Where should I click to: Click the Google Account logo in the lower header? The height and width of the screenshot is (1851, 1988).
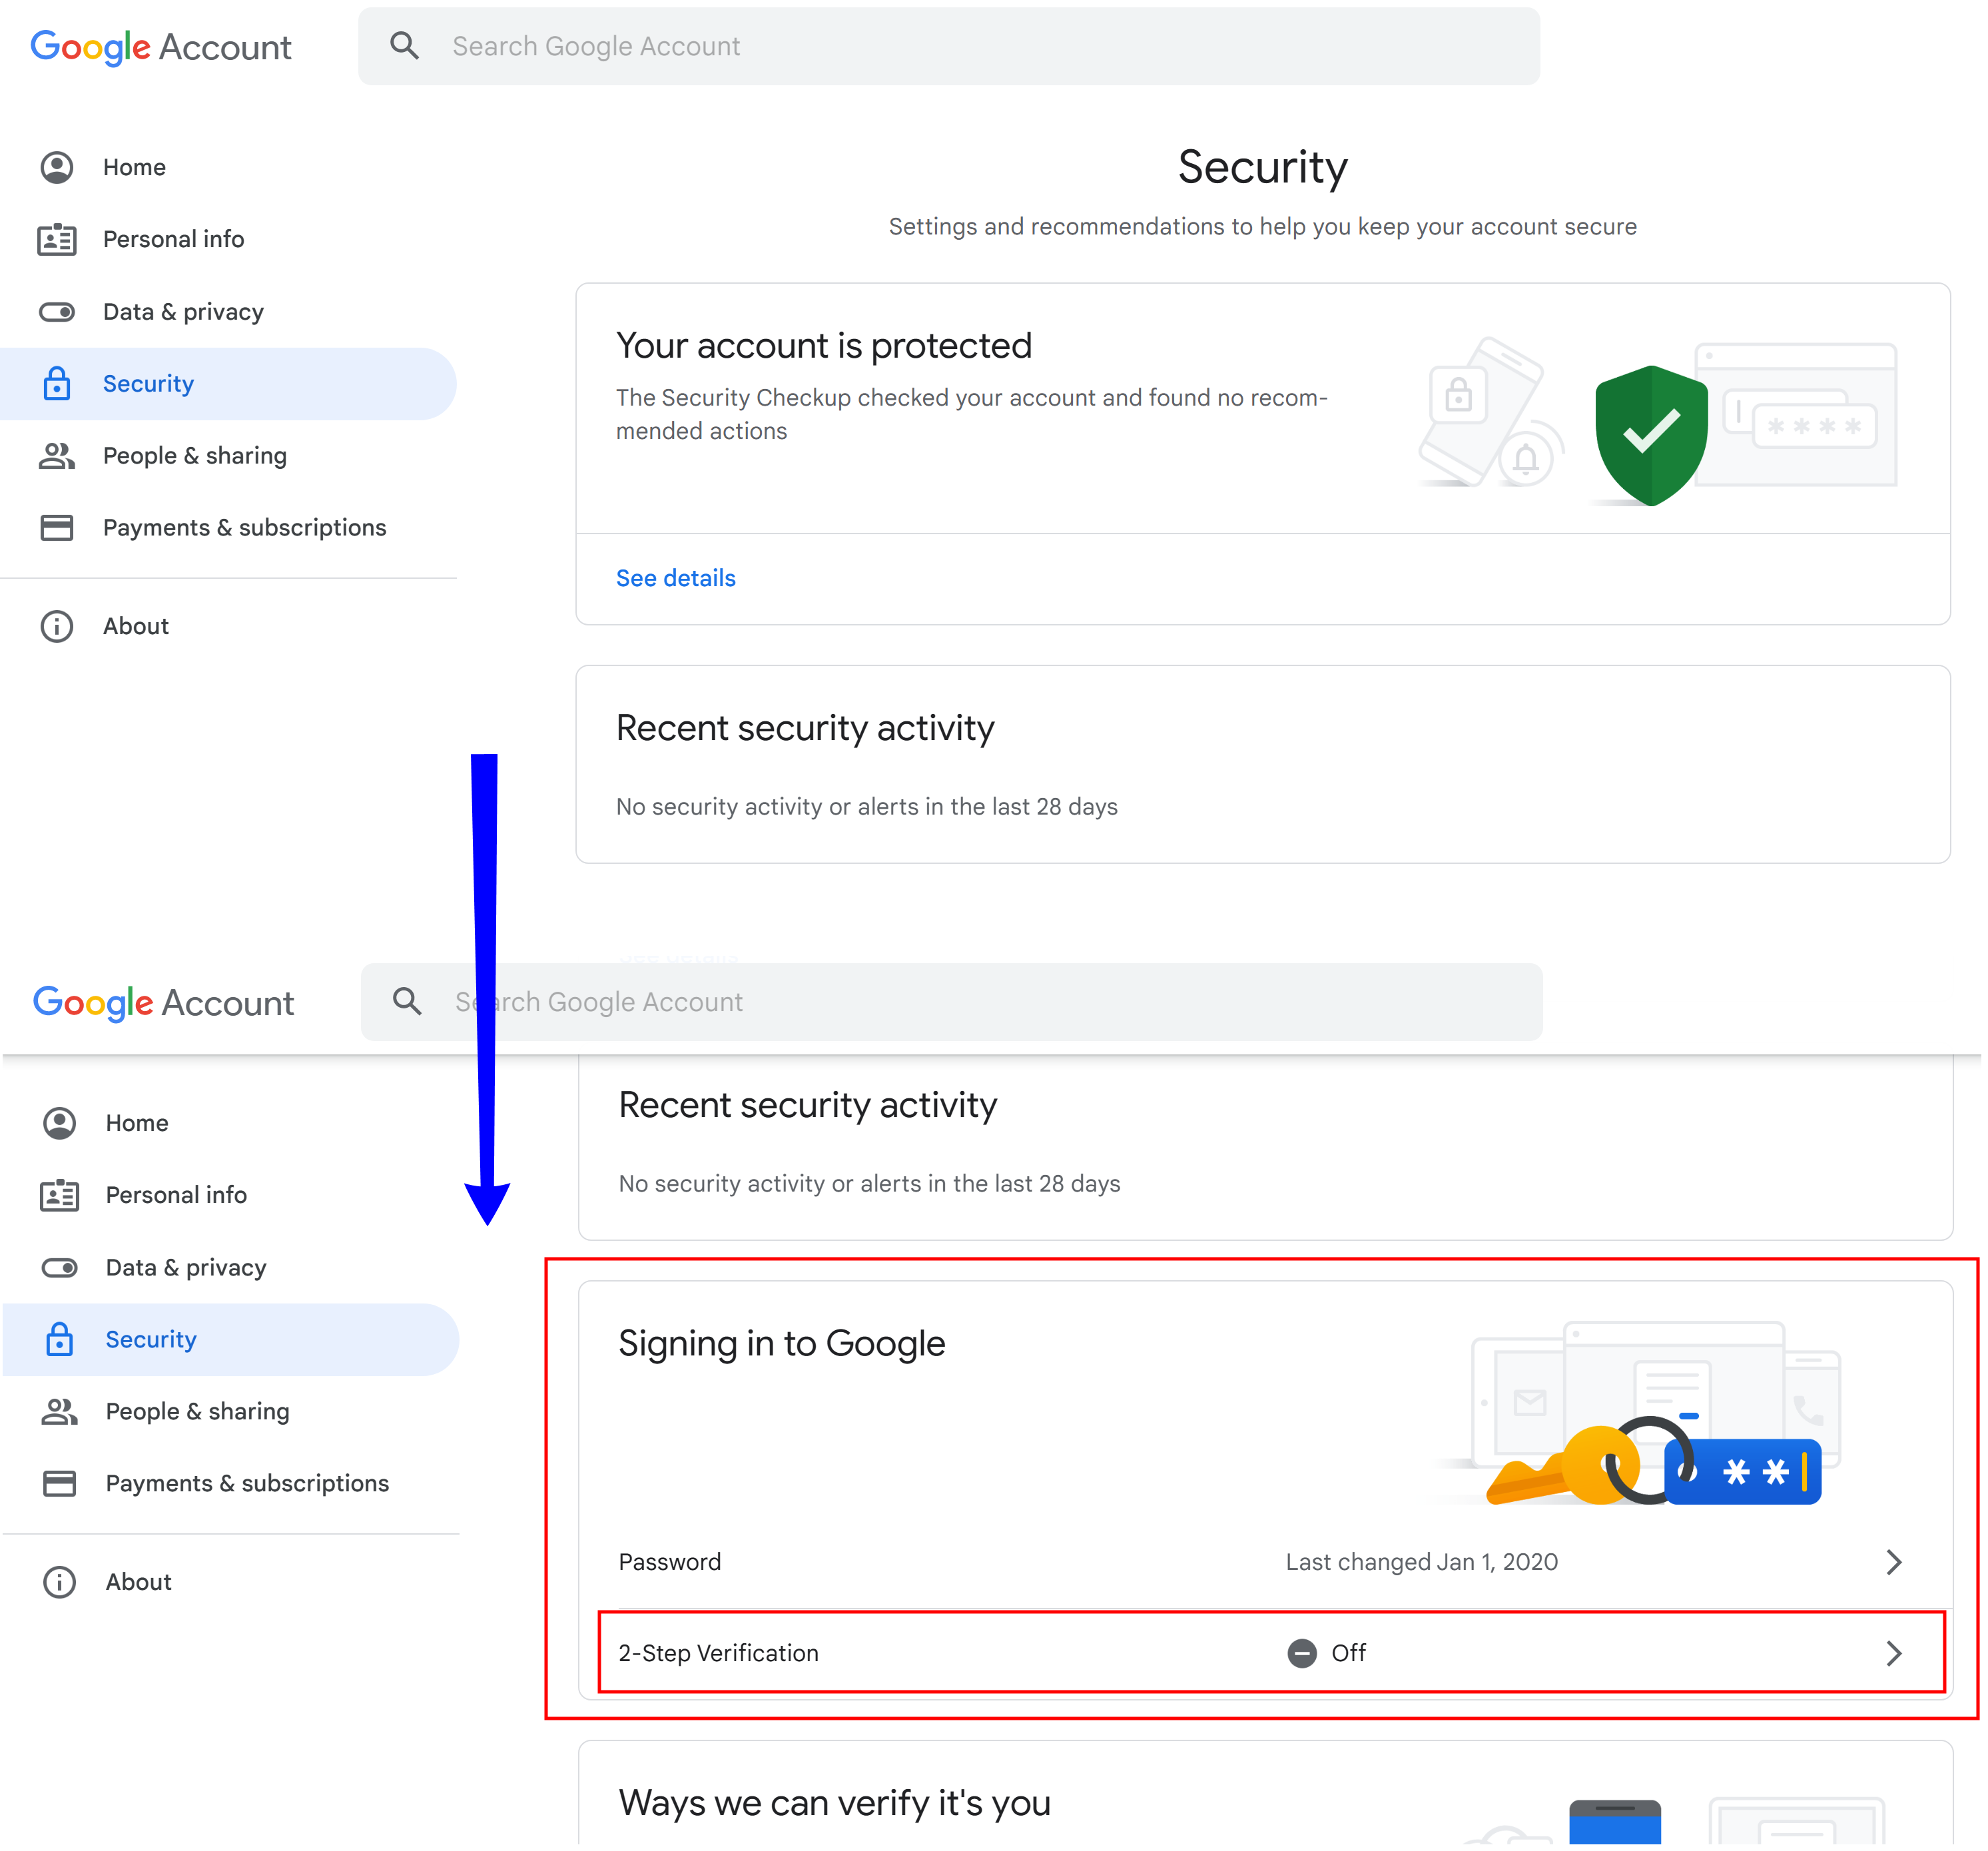[164, 1003]
